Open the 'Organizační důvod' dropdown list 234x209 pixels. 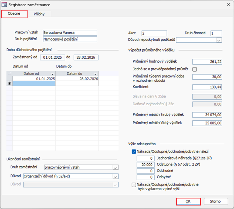coord(115,176)
